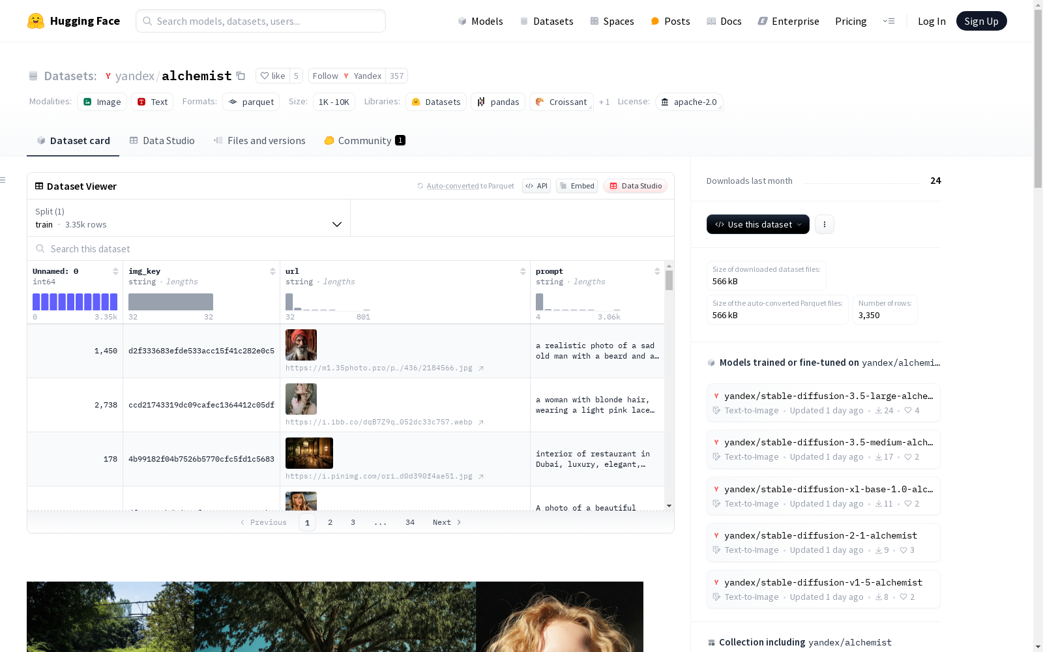This screenshot has width=1043, height=652.
Task: Go to page 3 of dataset viewer
Action: click(353, 522)
